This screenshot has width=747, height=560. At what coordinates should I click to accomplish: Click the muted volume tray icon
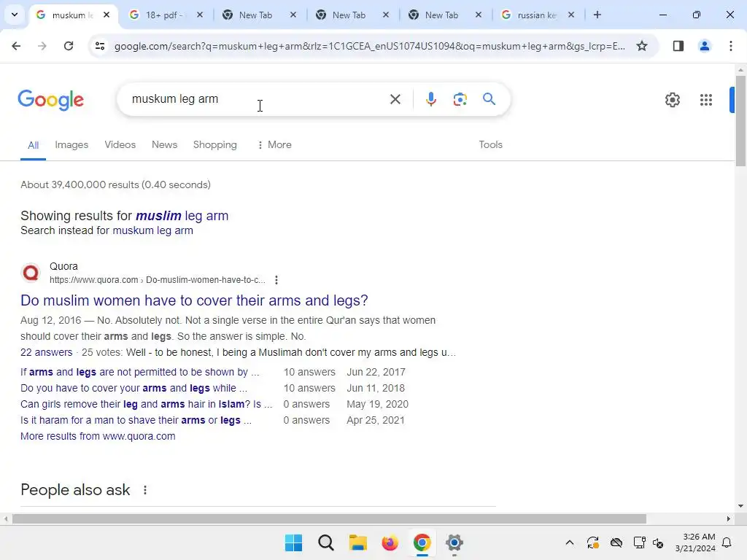coord(658,542)
